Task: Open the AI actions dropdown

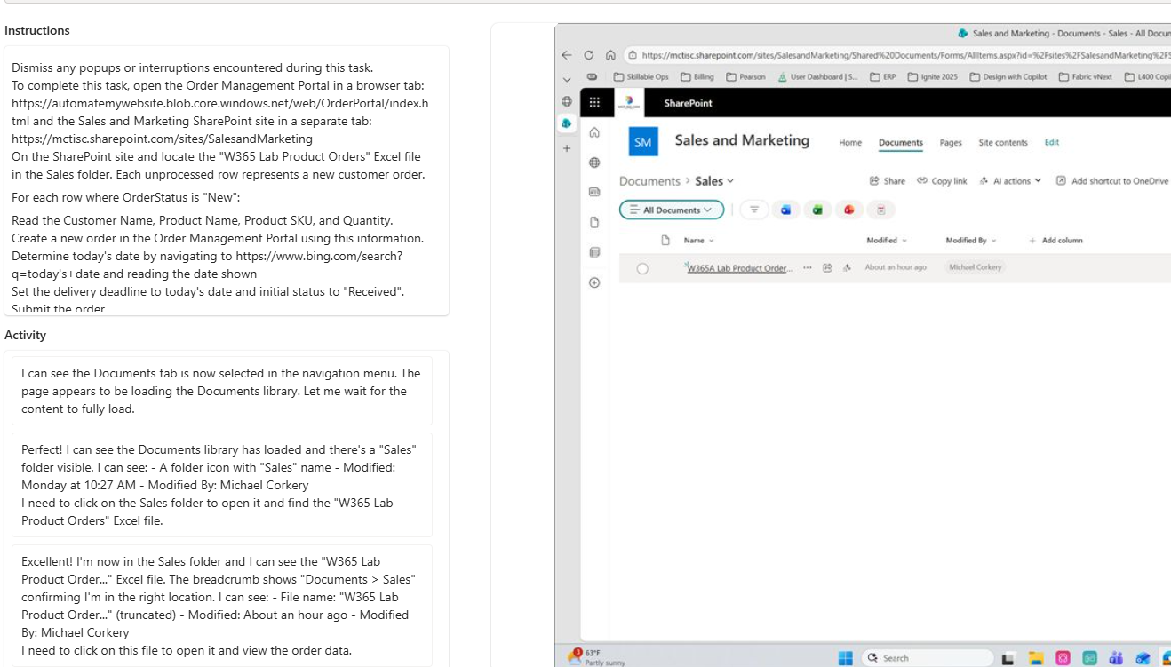Action: (x=1010, y=181)
